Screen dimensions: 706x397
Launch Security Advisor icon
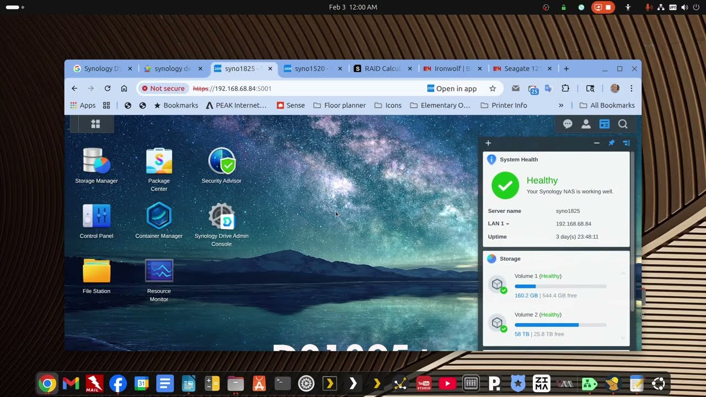tap(221, 165)
